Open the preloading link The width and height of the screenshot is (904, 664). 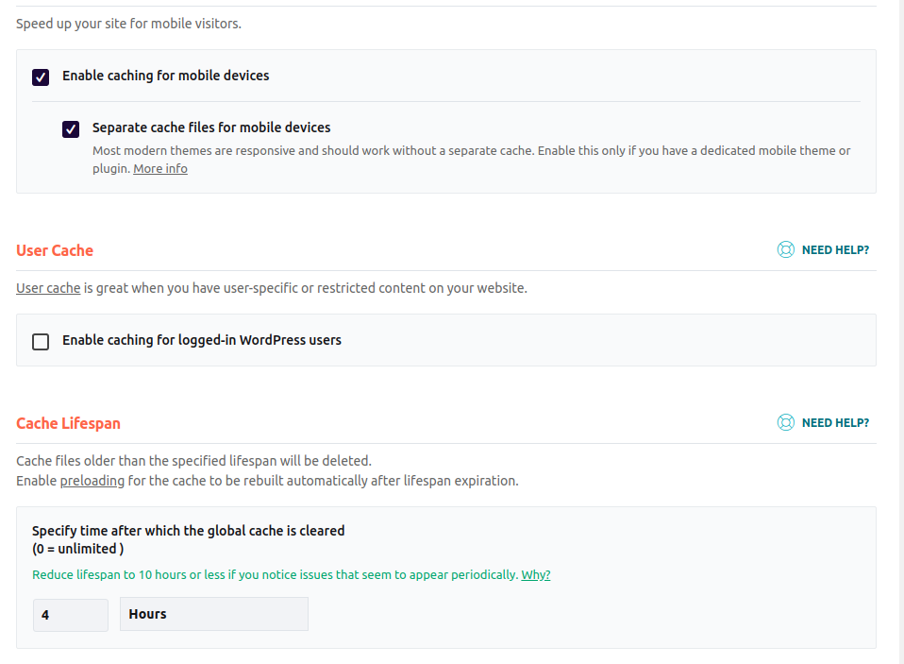pyautogui.click(x=92, y=480)
